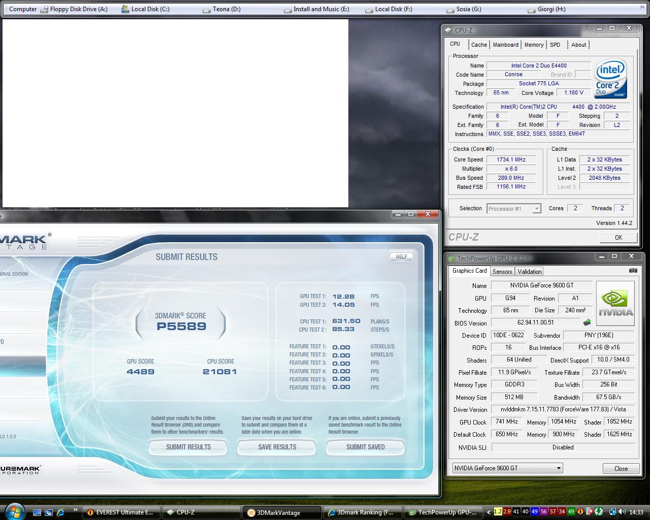Switch to the Cache tab in CPU-Z
650x520 pixels.
tap(479, 45)
